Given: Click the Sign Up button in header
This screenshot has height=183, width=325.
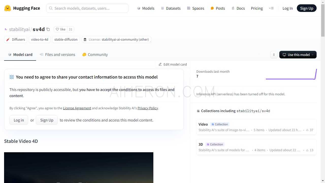Looking at the screenshot, I should click(x=306, y=8).
